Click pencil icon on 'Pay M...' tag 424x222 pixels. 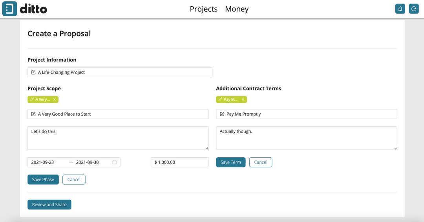[x=221, y=100]
